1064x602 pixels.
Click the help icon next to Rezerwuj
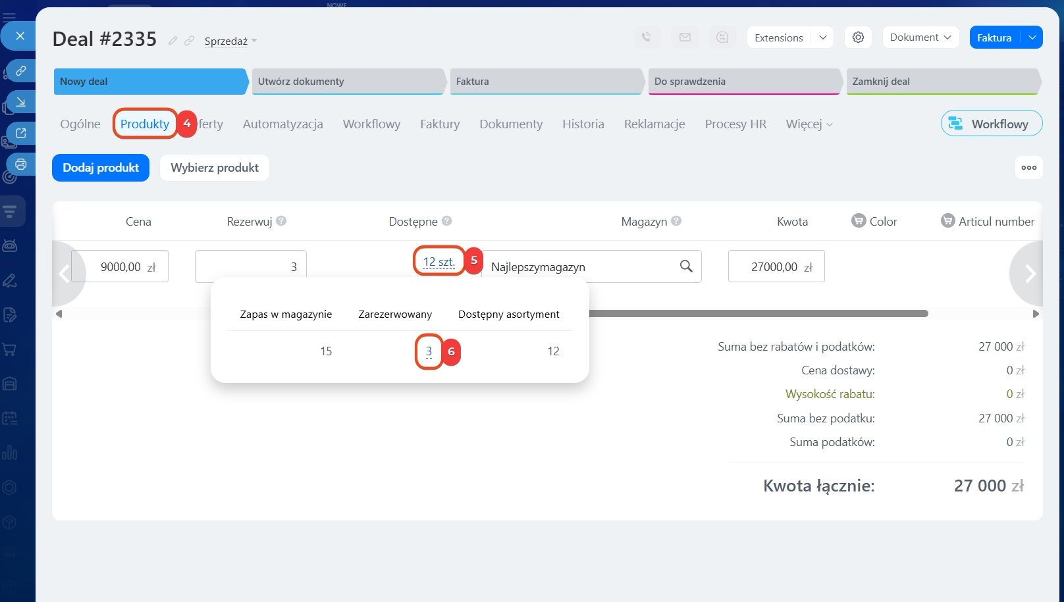click(x=281, y=221)
